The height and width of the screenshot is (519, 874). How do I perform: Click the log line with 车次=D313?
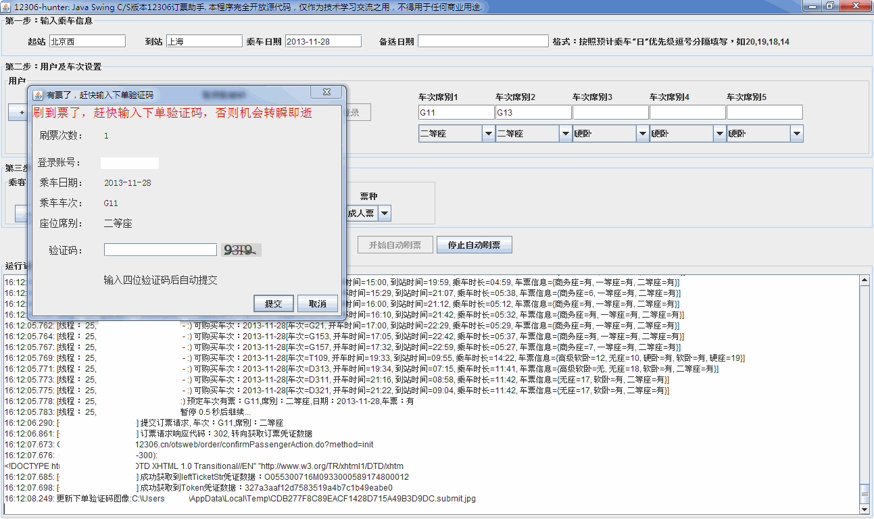point(362,369)
